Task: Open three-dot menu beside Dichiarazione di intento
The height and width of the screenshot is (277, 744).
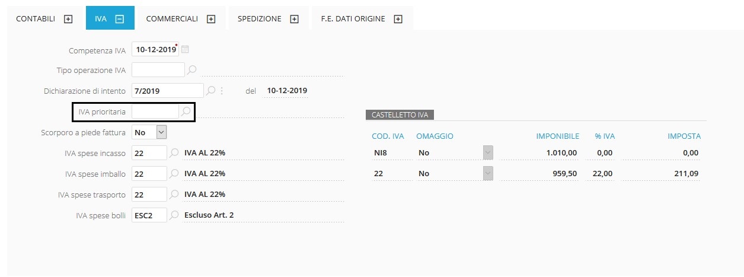Action: pos(222,91)
